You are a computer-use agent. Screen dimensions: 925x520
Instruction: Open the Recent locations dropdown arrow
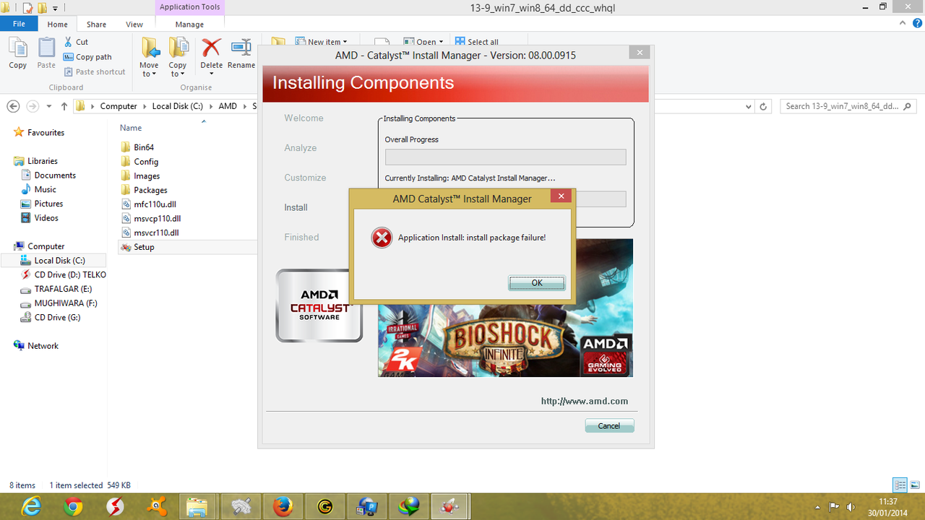pos(49,106)
